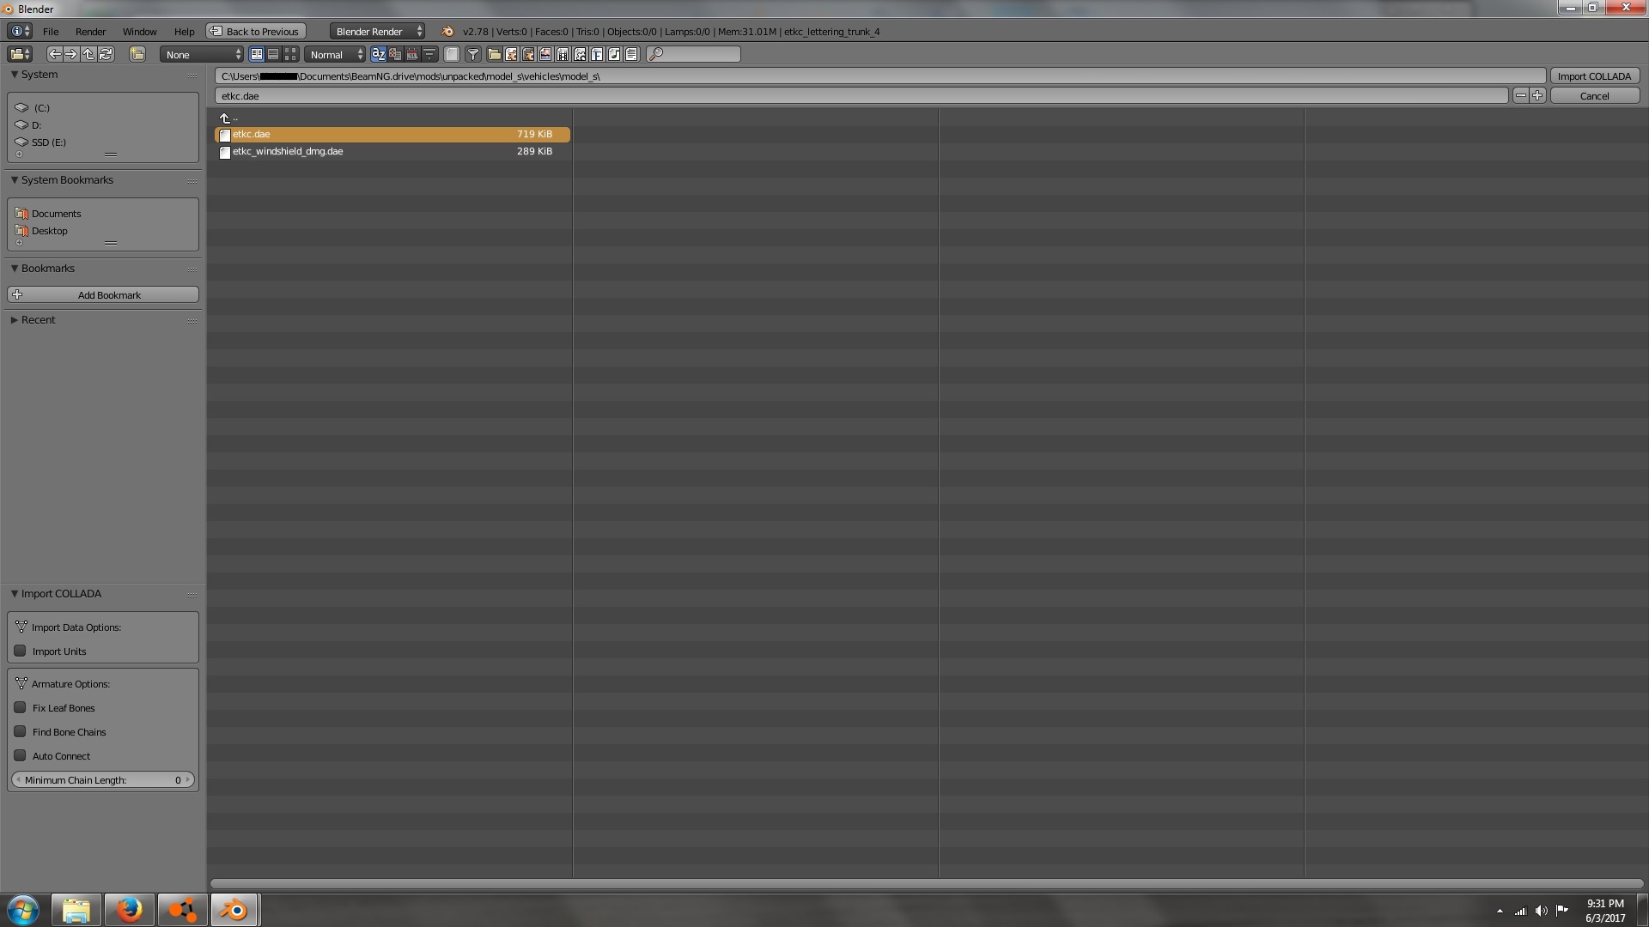Enable Auto Connect checkbox
This screenshot has width=1649, height=927.
click(20, 755)
